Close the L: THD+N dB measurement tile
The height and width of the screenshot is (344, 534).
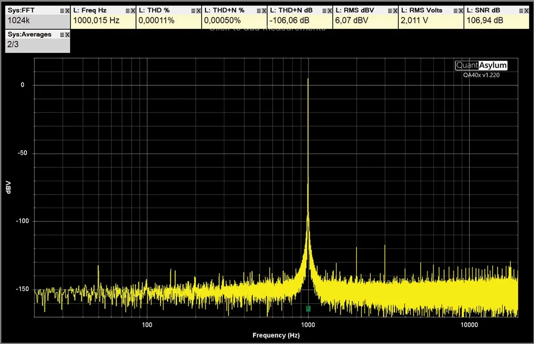point(330,10)
